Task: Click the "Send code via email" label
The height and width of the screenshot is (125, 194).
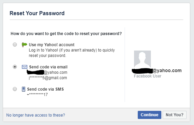Action: point(48,67)
